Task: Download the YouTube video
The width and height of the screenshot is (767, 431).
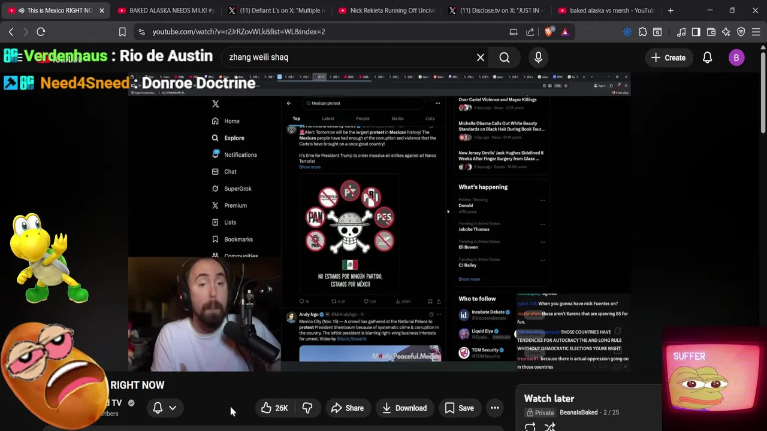Action: point(404,408)
